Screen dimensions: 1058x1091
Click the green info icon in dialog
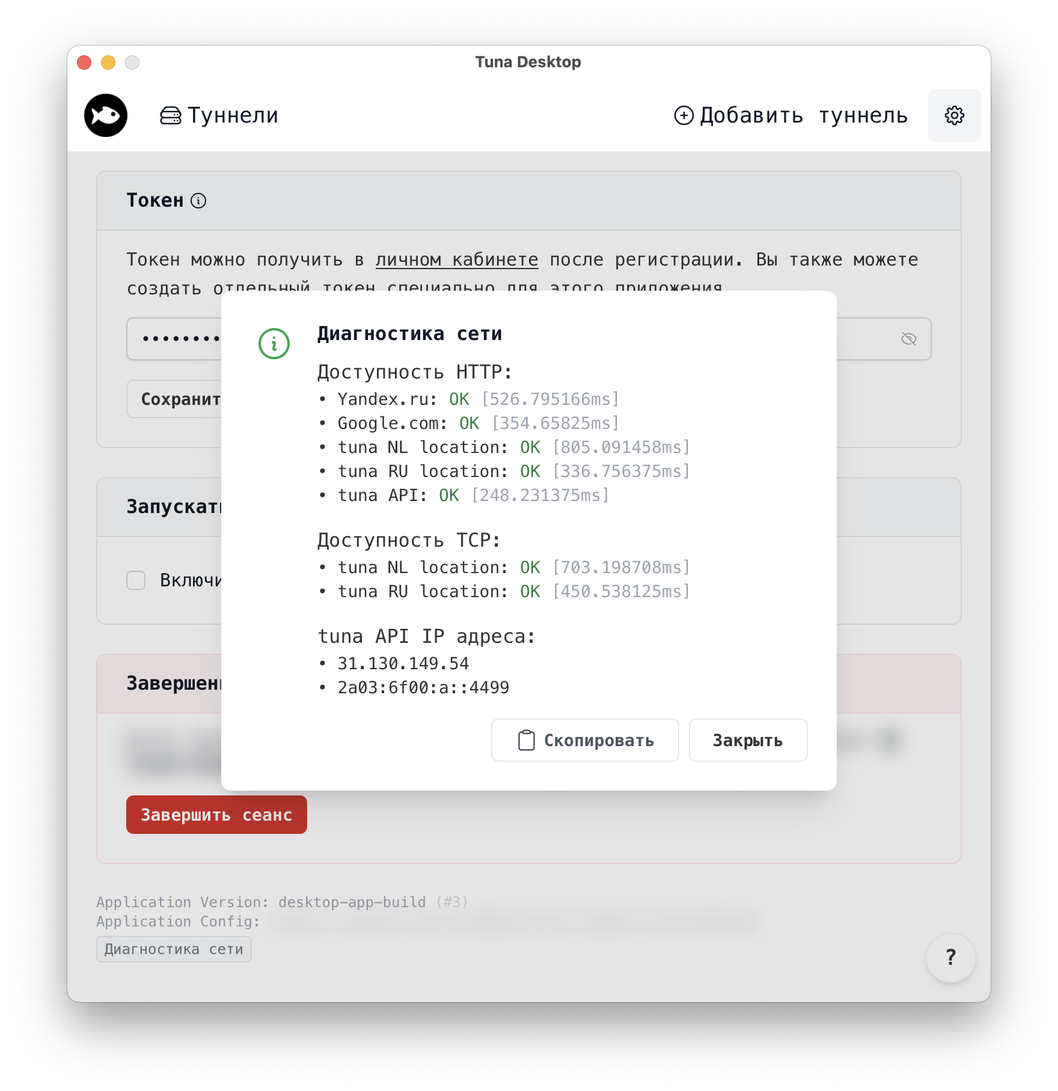point(274,344)
